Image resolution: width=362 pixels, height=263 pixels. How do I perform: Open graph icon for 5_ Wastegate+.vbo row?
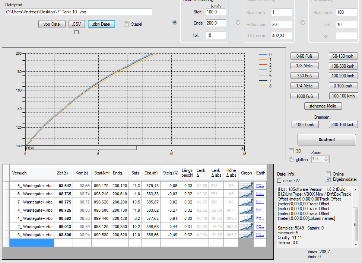click(246, 185)
